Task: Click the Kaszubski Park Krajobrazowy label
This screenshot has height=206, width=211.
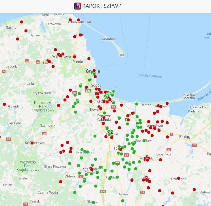Action: coord(43,106)
